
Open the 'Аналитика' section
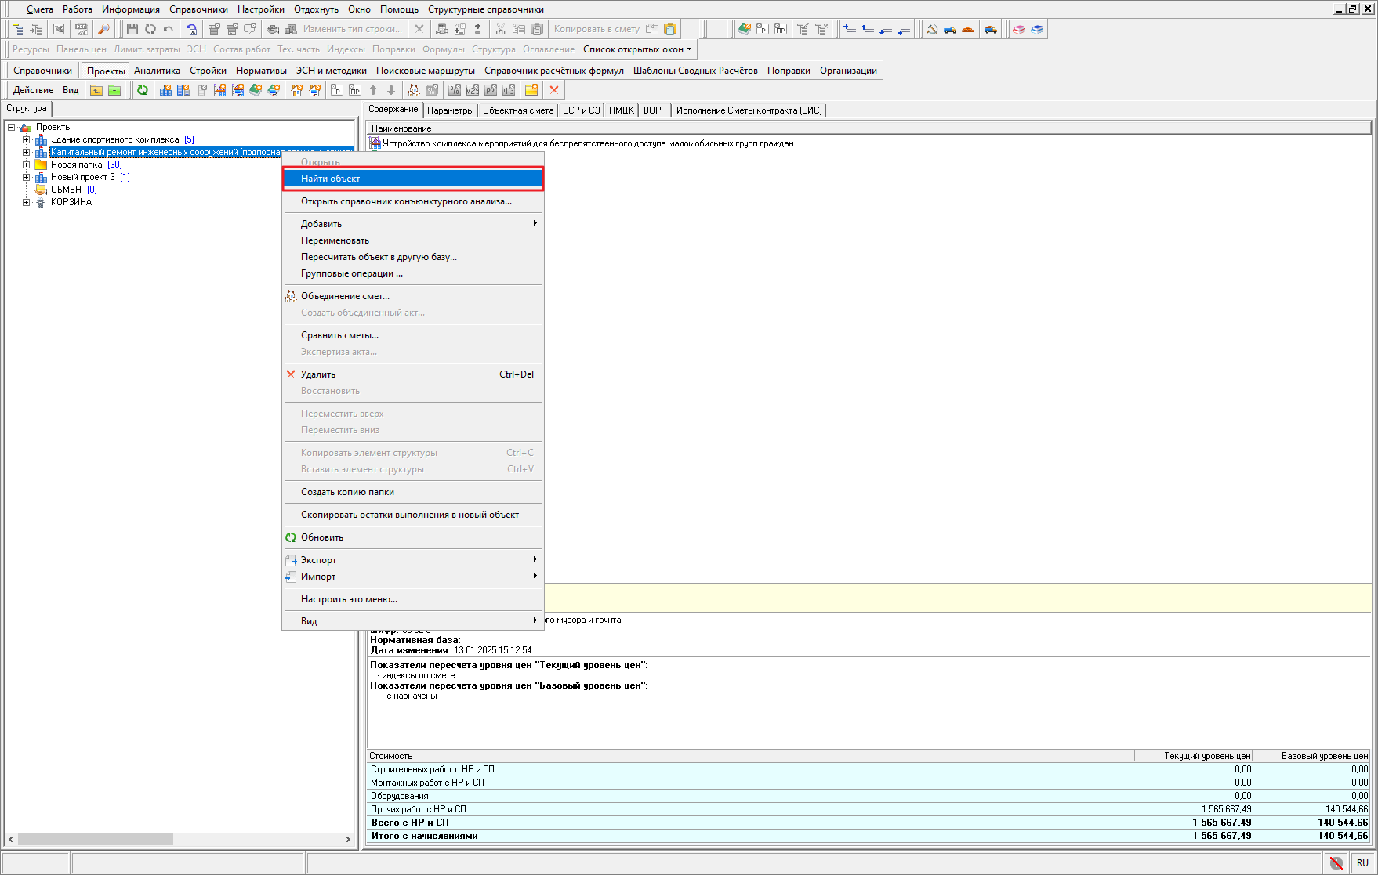coord(157,71)
